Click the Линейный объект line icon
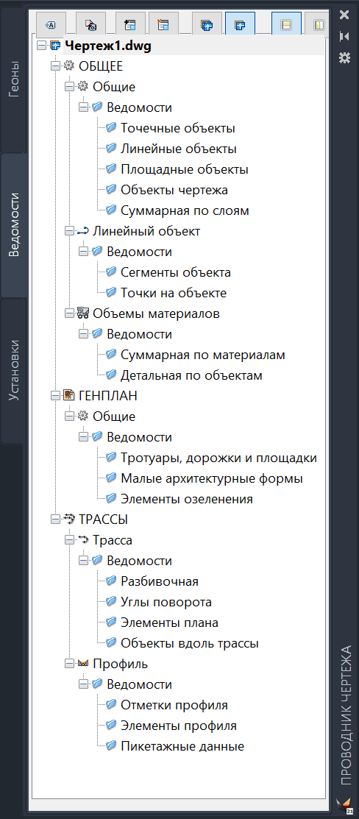This screenshot has width=359, height=819. (x=83, y=231)
